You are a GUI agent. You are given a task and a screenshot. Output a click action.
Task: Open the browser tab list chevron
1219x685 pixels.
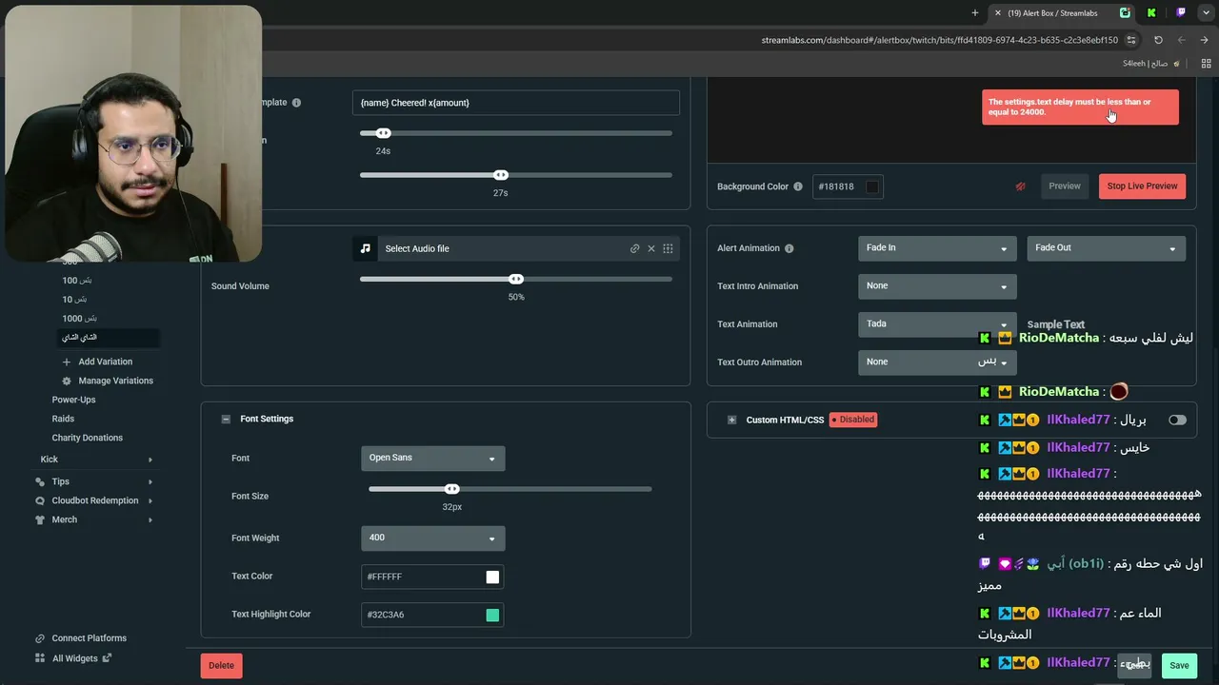(1205, 13)
